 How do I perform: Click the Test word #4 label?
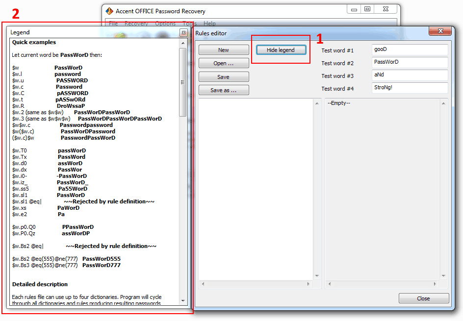(337, 89)
